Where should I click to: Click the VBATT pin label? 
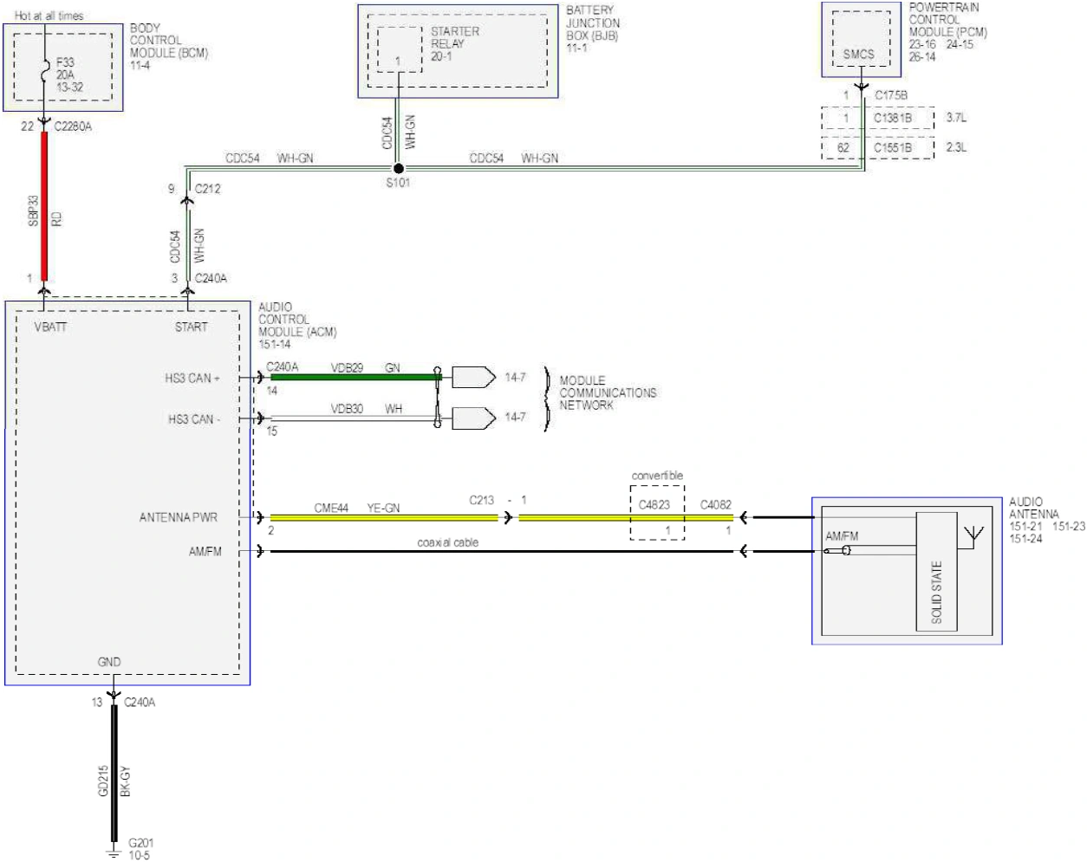click(x=50, y=327)
